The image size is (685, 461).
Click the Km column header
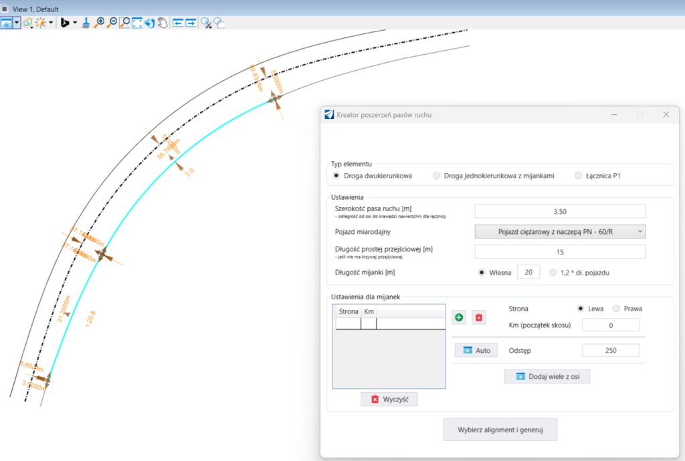click(x=369, y=311)
